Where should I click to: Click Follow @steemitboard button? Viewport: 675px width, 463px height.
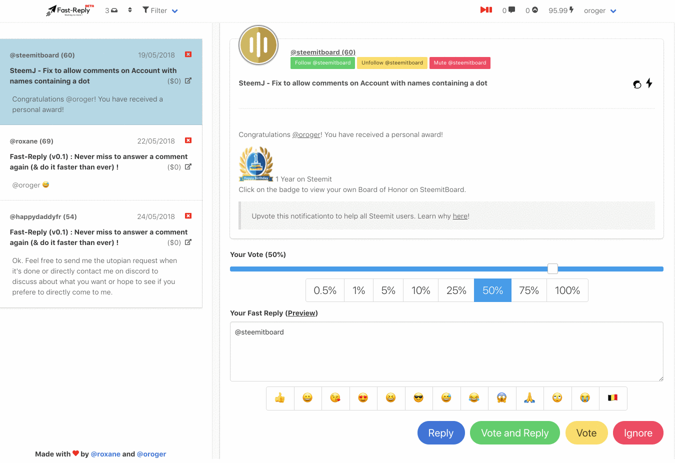[x=322, y=63]
